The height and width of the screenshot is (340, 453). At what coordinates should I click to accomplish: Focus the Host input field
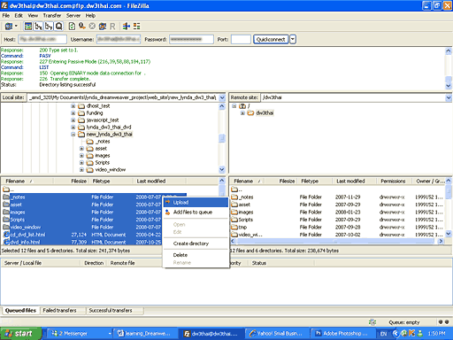point(42,39)
